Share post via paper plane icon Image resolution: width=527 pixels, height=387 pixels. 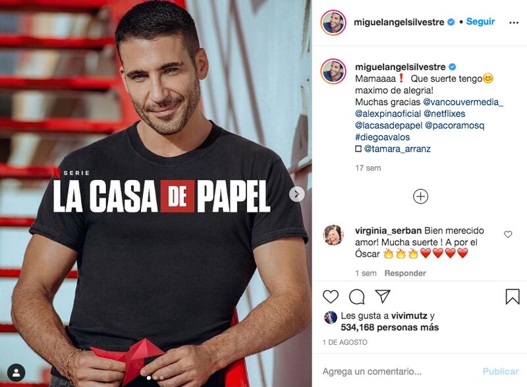(383, 296)
